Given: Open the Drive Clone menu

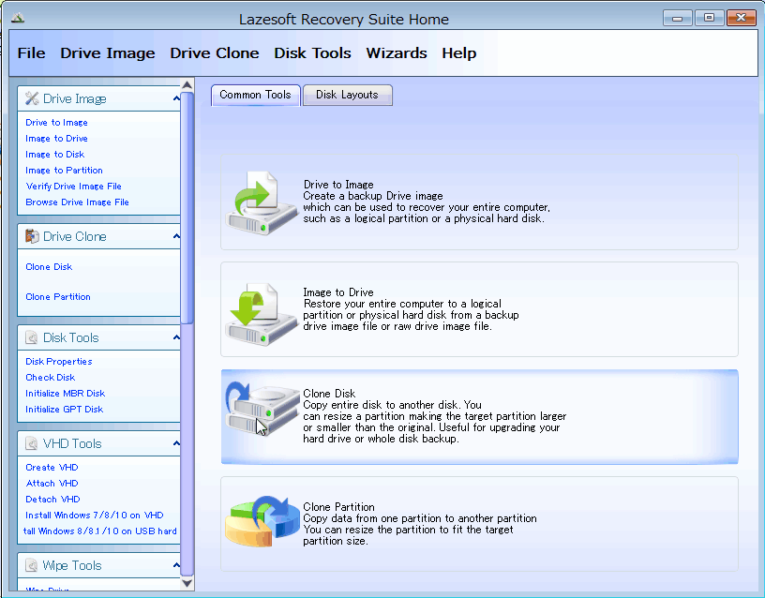Looking at the screenshot, I should tap(214, 52).
